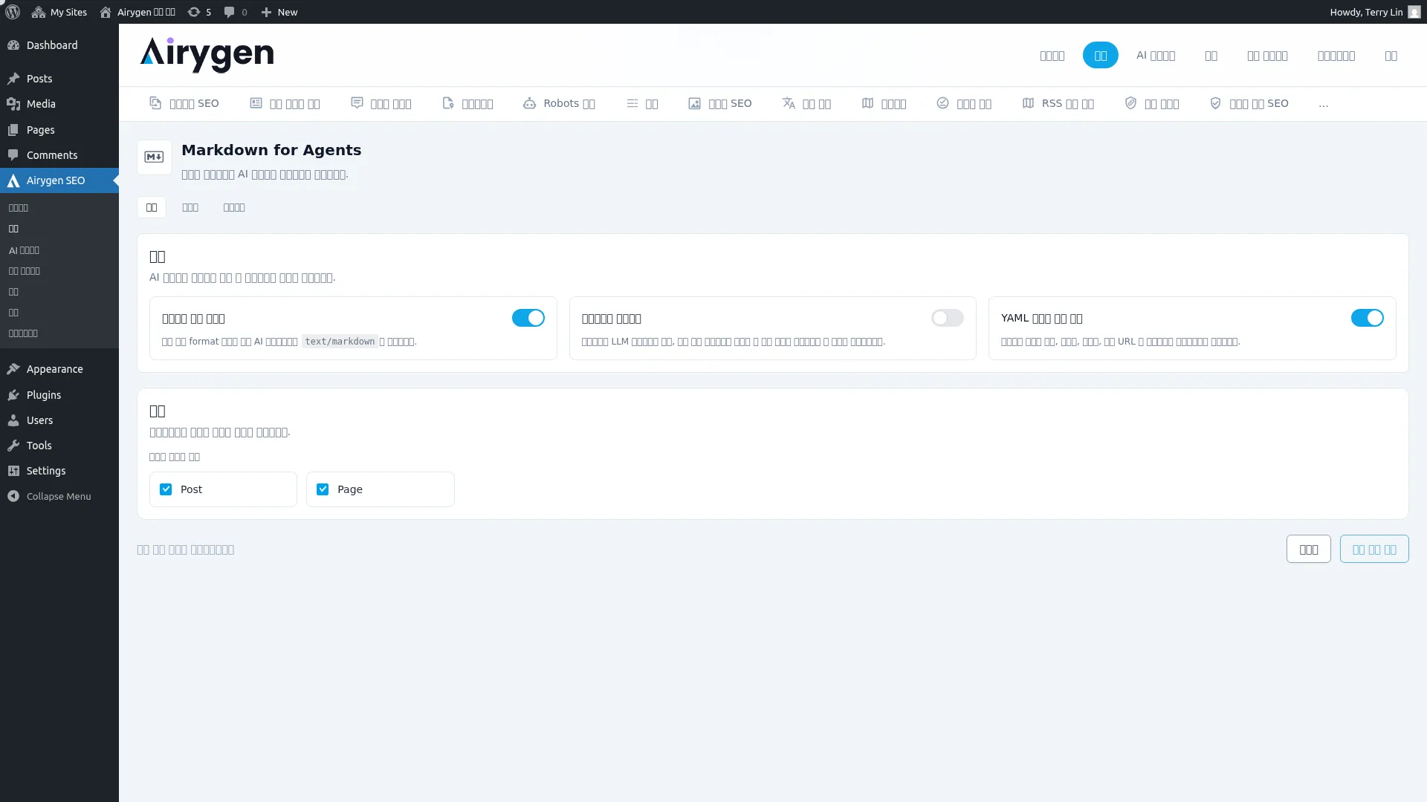Open the module with horizontal-lines list icon

(x=642, y=103)
